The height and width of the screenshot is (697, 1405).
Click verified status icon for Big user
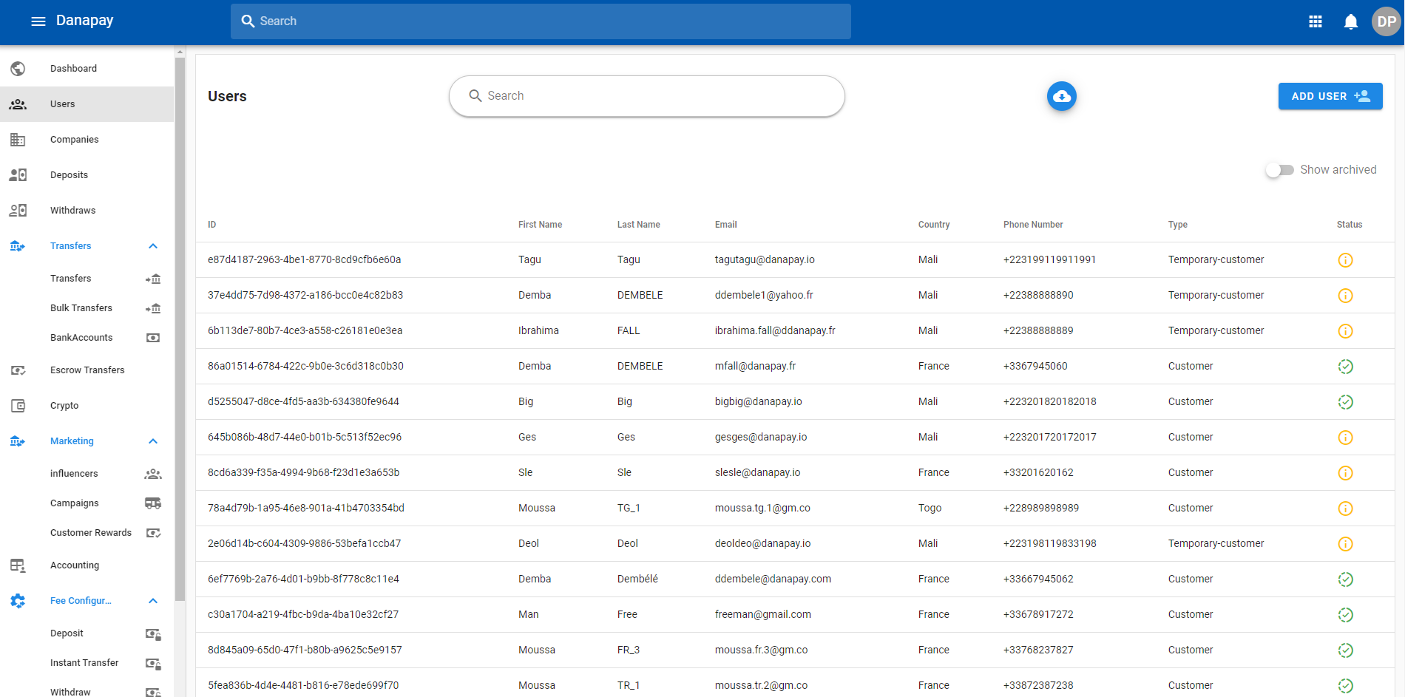pos(1345,402)
